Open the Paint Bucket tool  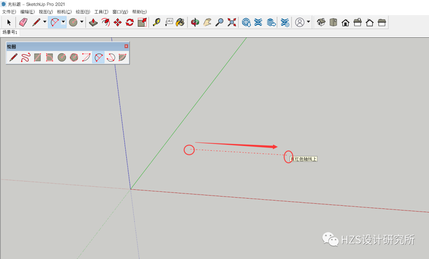(180, 22)
